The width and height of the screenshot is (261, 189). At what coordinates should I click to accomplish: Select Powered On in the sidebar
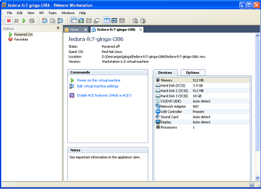pos(23,35)
